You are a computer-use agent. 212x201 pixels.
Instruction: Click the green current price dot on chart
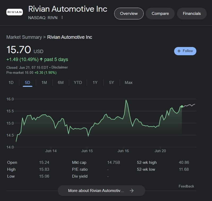(x=182, y=106)
